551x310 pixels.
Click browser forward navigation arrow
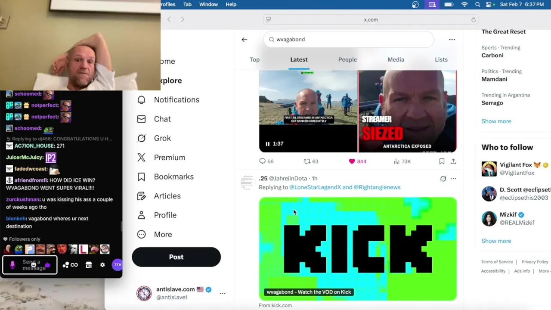pos(183,19)
